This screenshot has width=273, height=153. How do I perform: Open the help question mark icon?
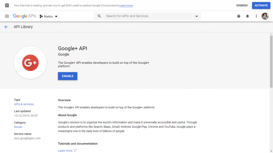point(239,16)
